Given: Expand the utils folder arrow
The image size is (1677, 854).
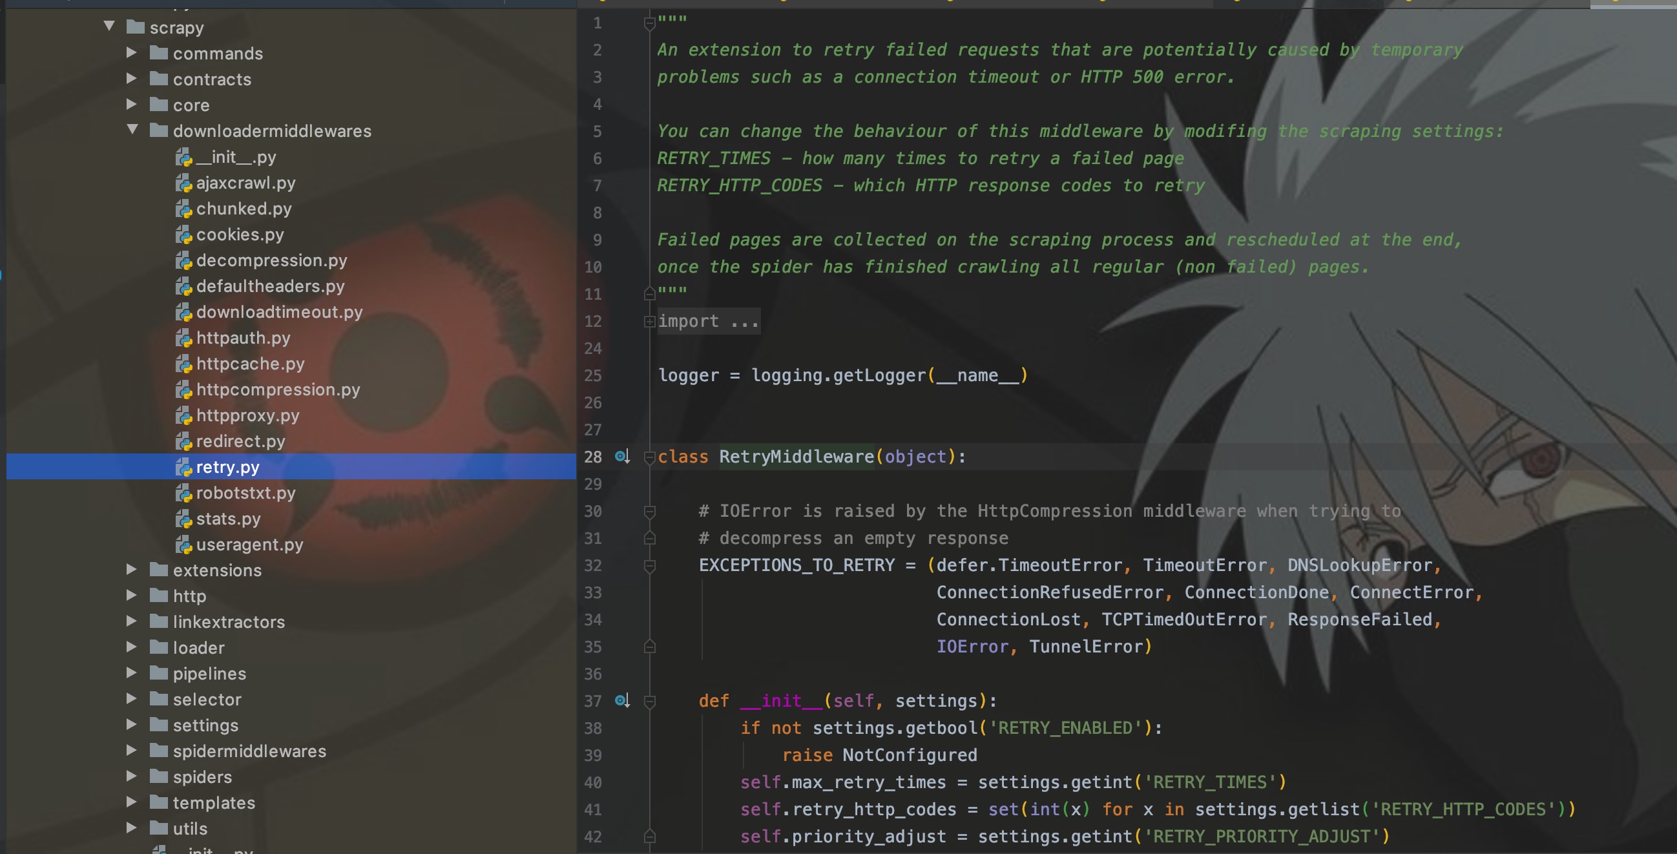Looking at the screenshot, I should tap(132, 828).
